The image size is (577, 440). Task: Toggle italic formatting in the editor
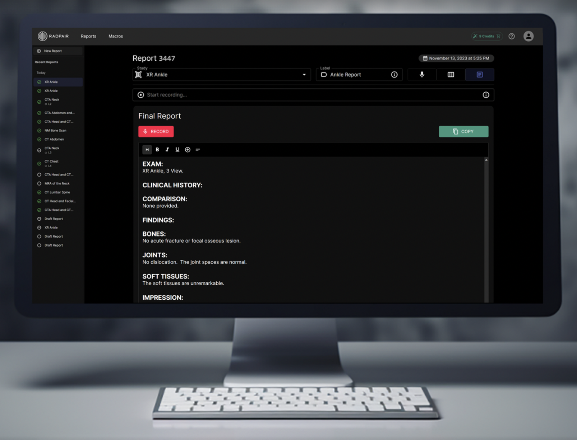167,150
